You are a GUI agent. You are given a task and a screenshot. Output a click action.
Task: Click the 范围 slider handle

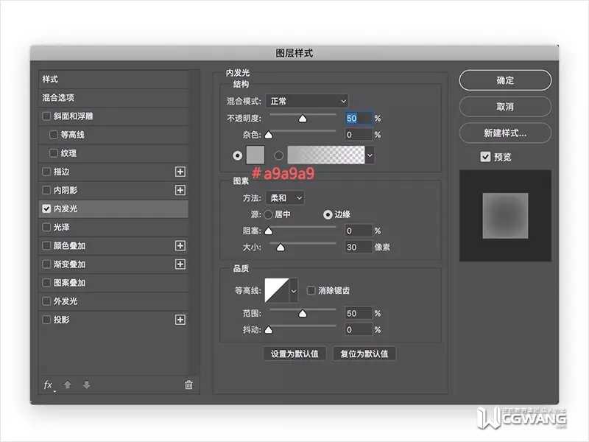[303, 314]
